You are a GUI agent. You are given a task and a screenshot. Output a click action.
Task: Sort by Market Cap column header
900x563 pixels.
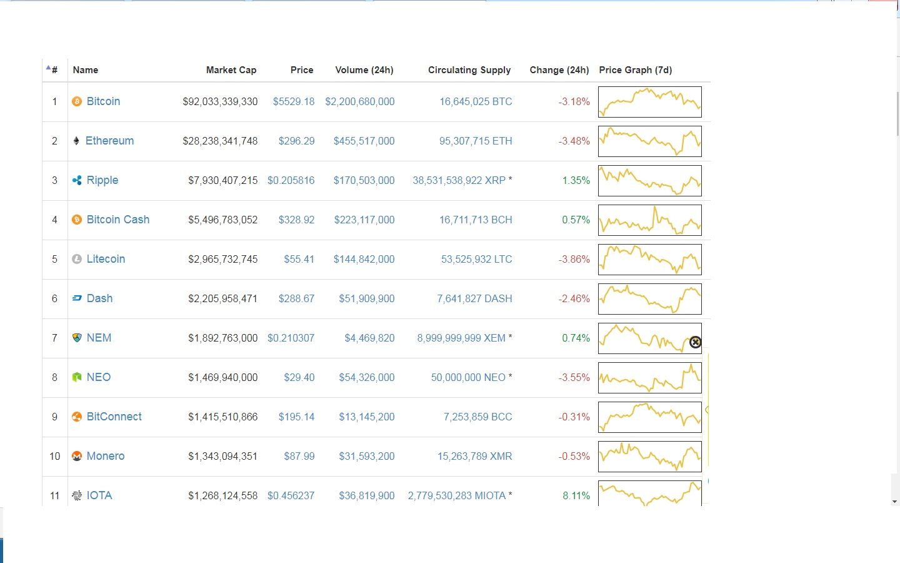[x=231, y=70]
